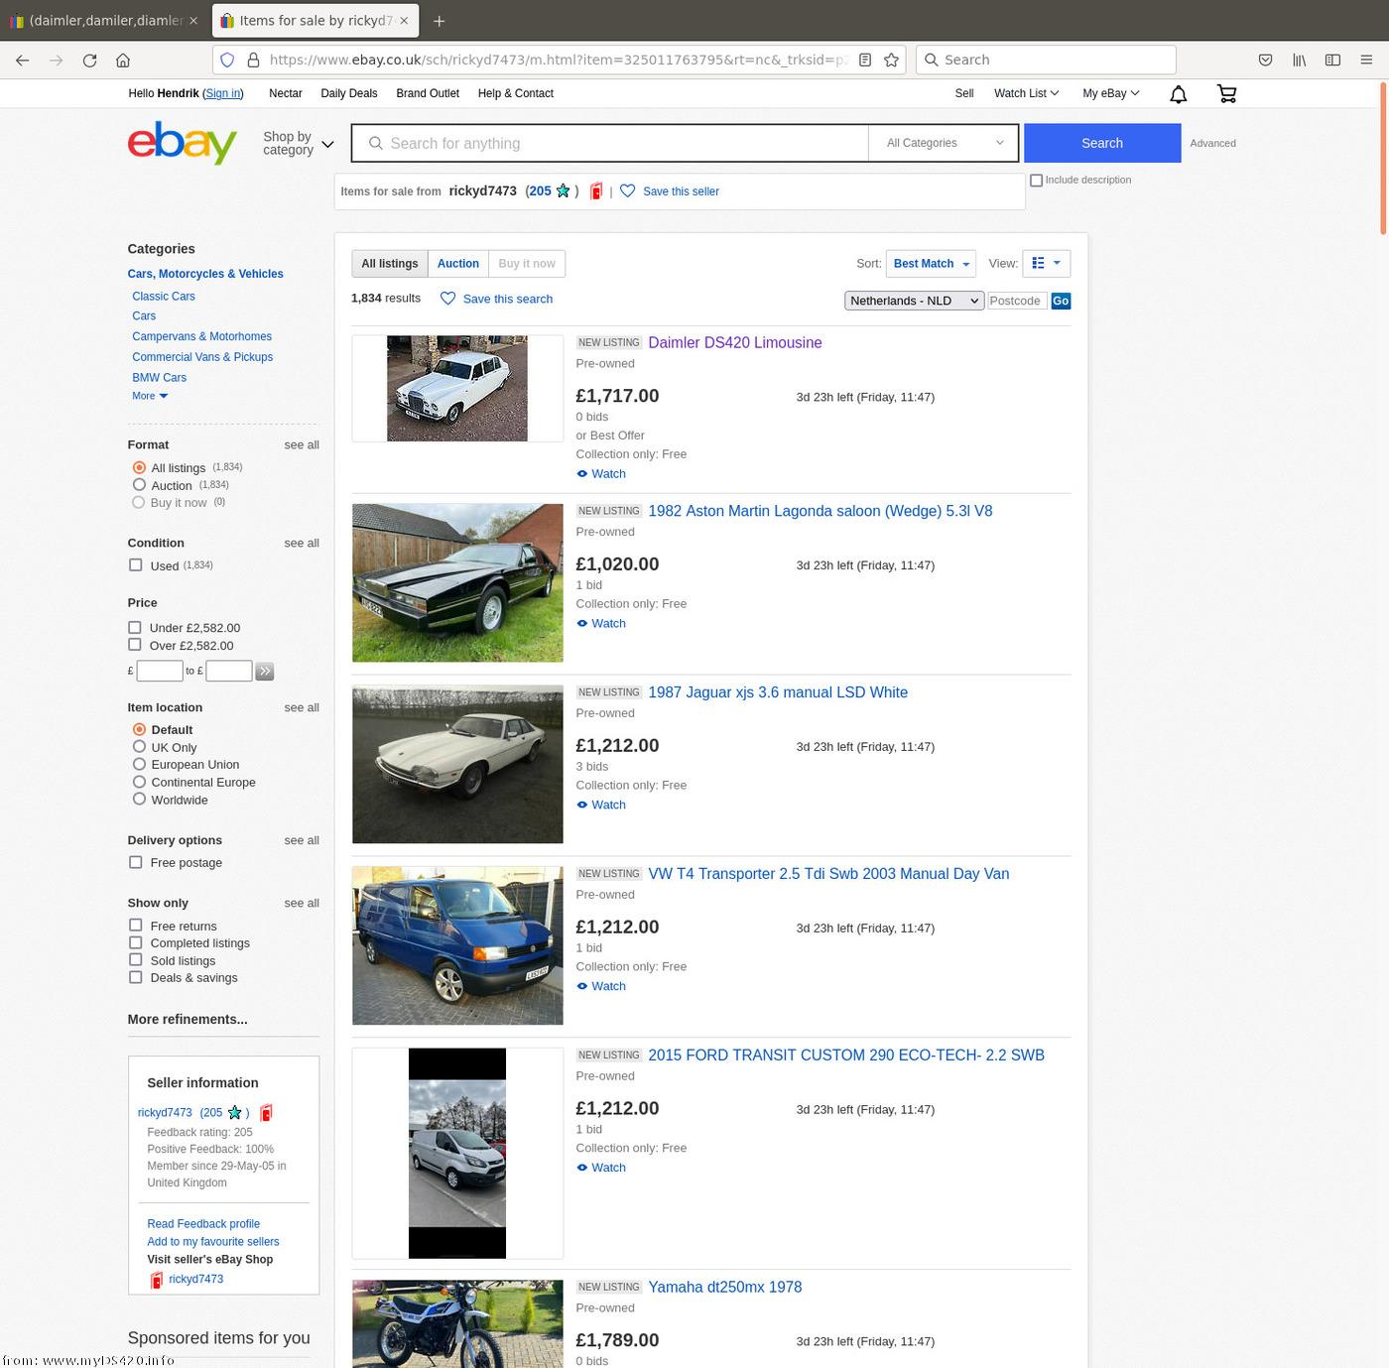The width and height of the screenshot is (1389, 1368).
Task: Open the Watch List dropdown
Action: [x=1026, y=93]
